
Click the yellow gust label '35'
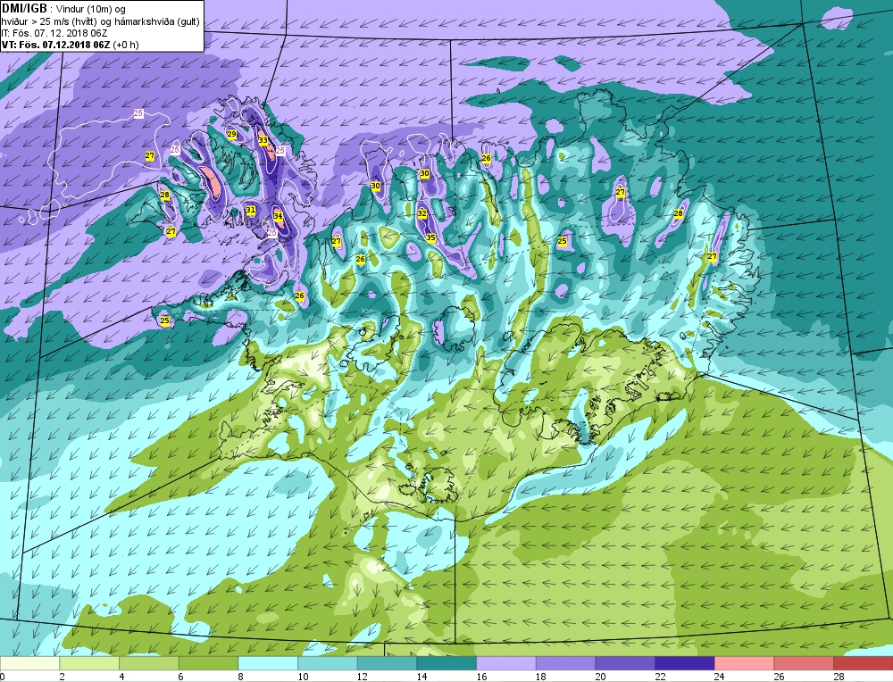point(430,238)
